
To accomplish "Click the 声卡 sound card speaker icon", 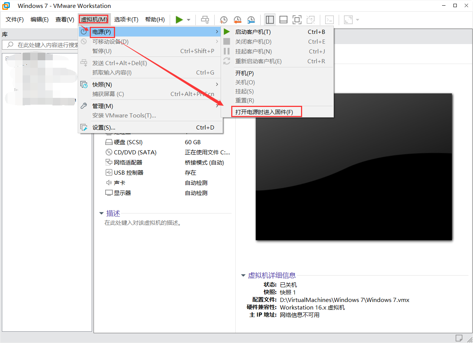I will point(109,183).
